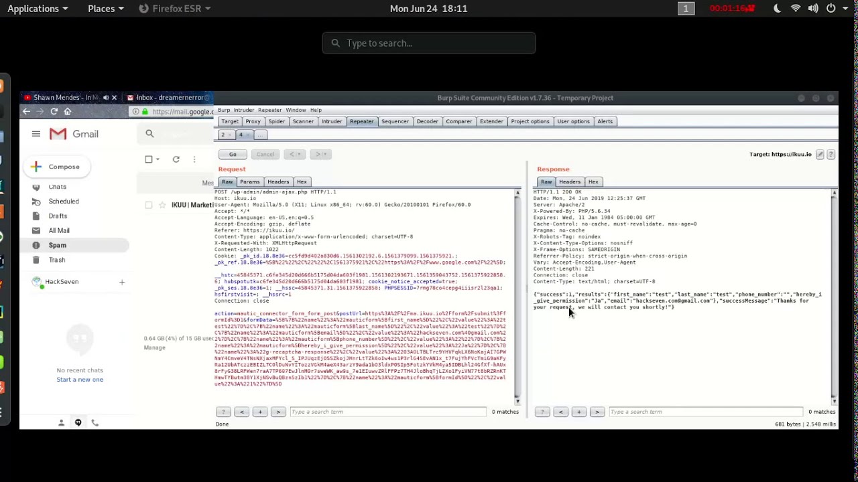Open Project options tab in Burp
This screenshot has width=858, height=482.
pyautogui.click(x=530, y=122)
